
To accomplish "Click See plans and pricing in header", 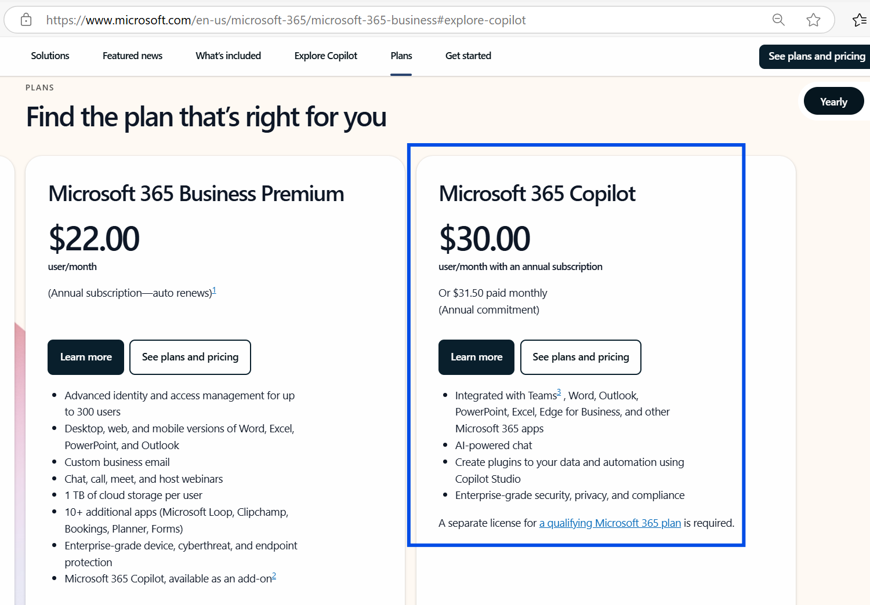I will [816, 56].
